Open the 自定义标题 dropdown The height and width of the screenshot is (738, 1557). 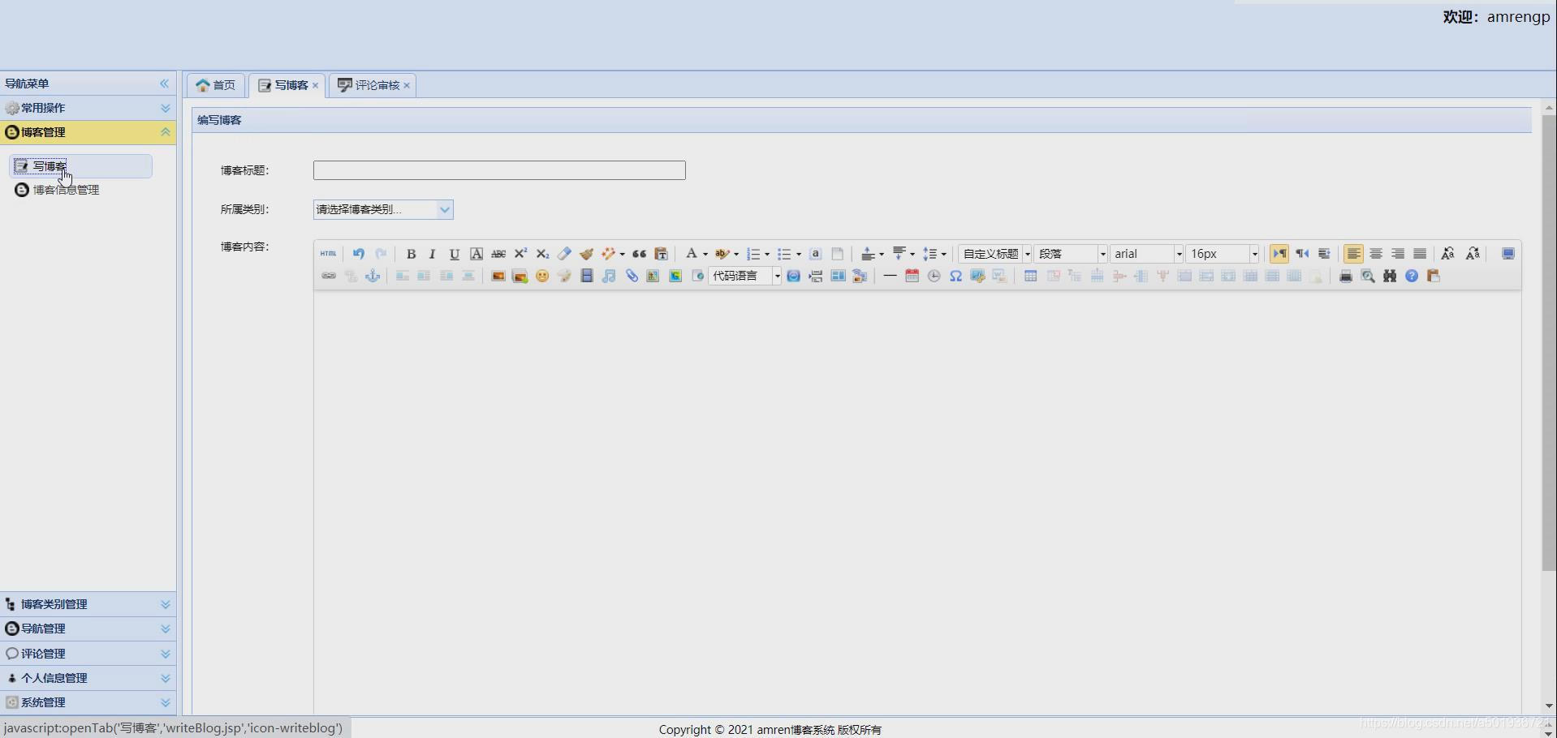pyautogui.click(x=995, y=254)
